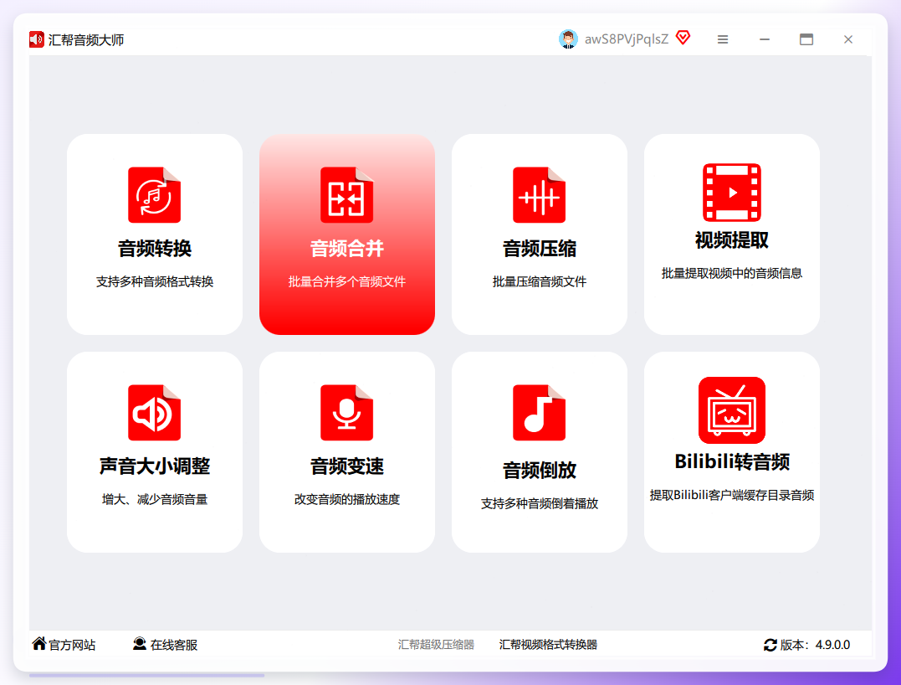Select the 音频合并 merge icon
This screenshot has height=685, width=901.
346,195
